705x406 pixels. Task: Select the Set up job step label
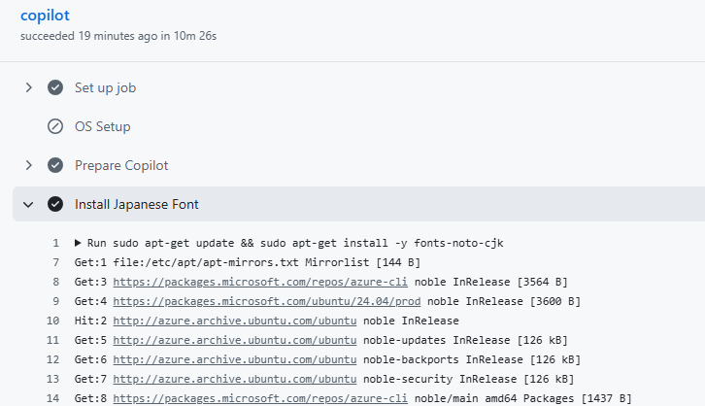pos(105,87)
